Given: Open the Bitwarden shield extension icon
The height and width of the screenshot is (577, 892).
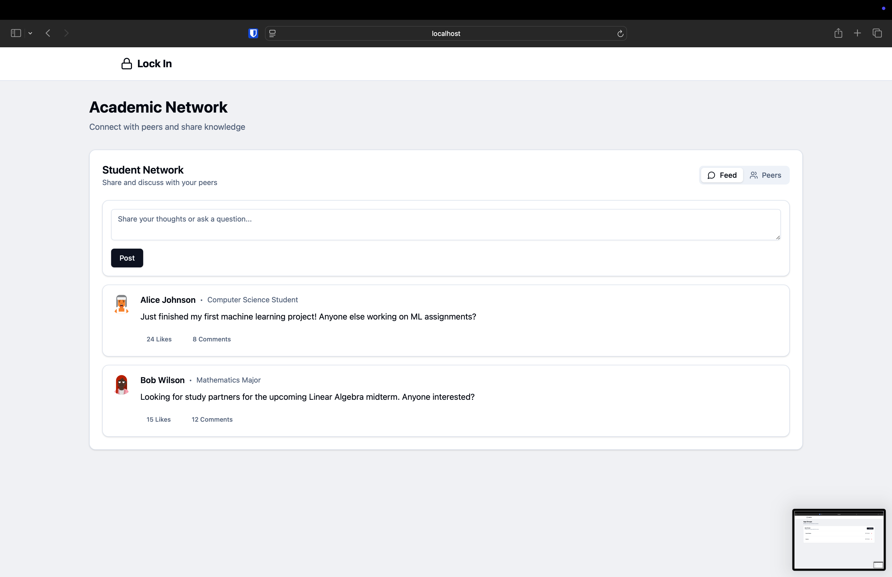Looking at the screenshot, I should (x=253, y=33).
